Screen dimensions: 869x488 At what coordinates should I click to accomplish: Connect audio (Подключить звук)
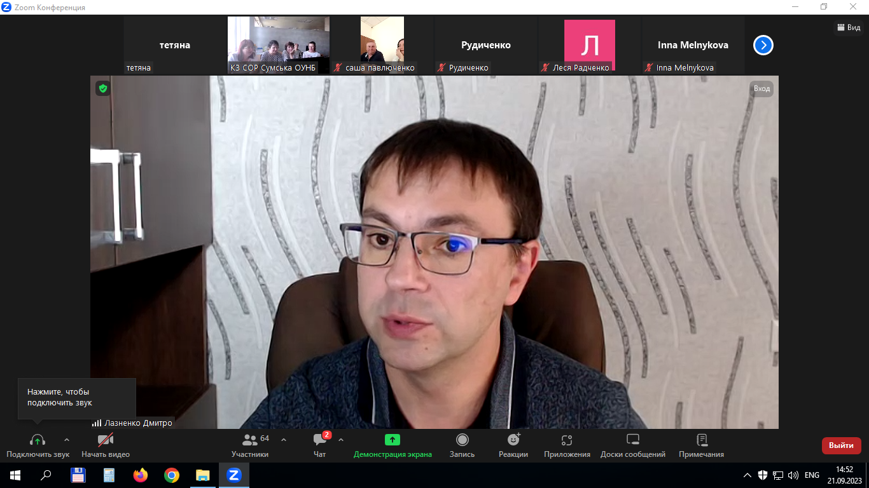tap(38, 440)
